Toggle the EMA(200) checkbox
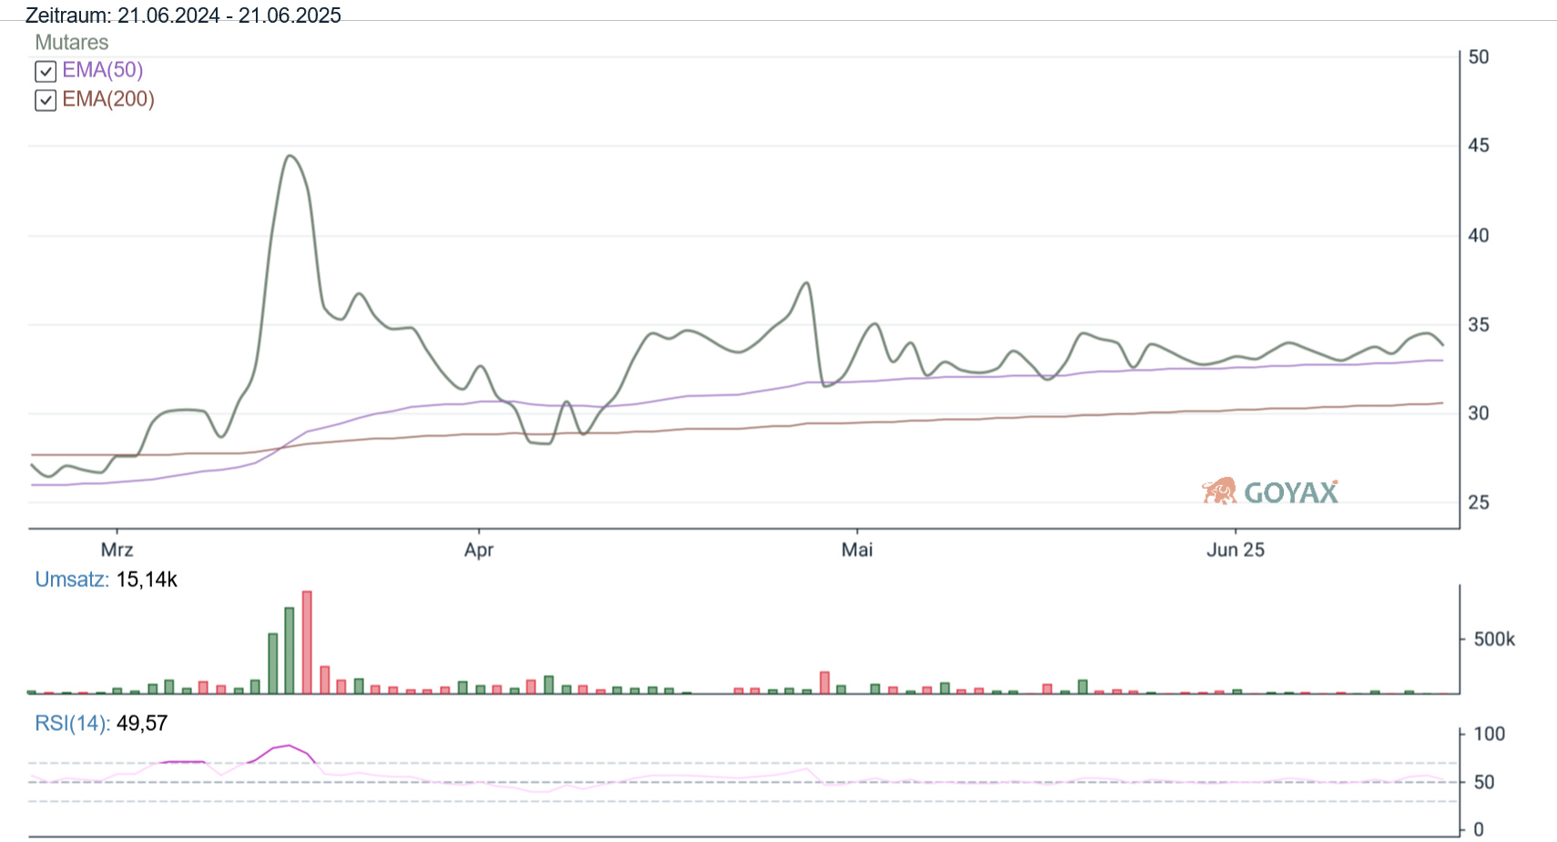 [x=46, y=100]
